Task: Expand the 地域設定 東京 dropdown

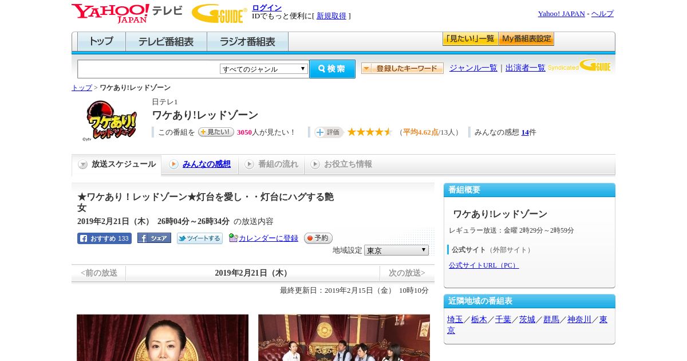Action: pos(396,250)
